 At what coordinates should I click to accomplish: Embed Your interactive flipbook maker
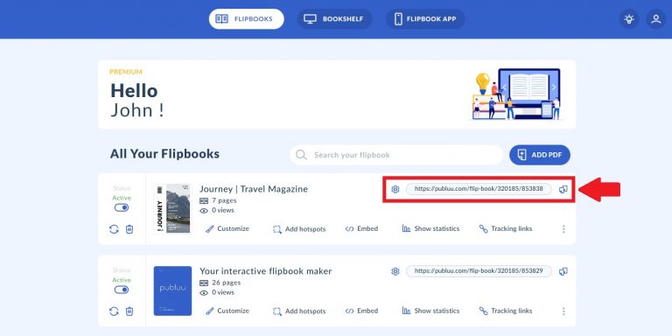(361, 311)
